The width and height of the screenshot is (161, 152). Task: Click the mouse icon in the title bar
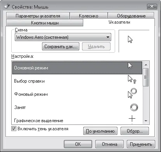7,6
